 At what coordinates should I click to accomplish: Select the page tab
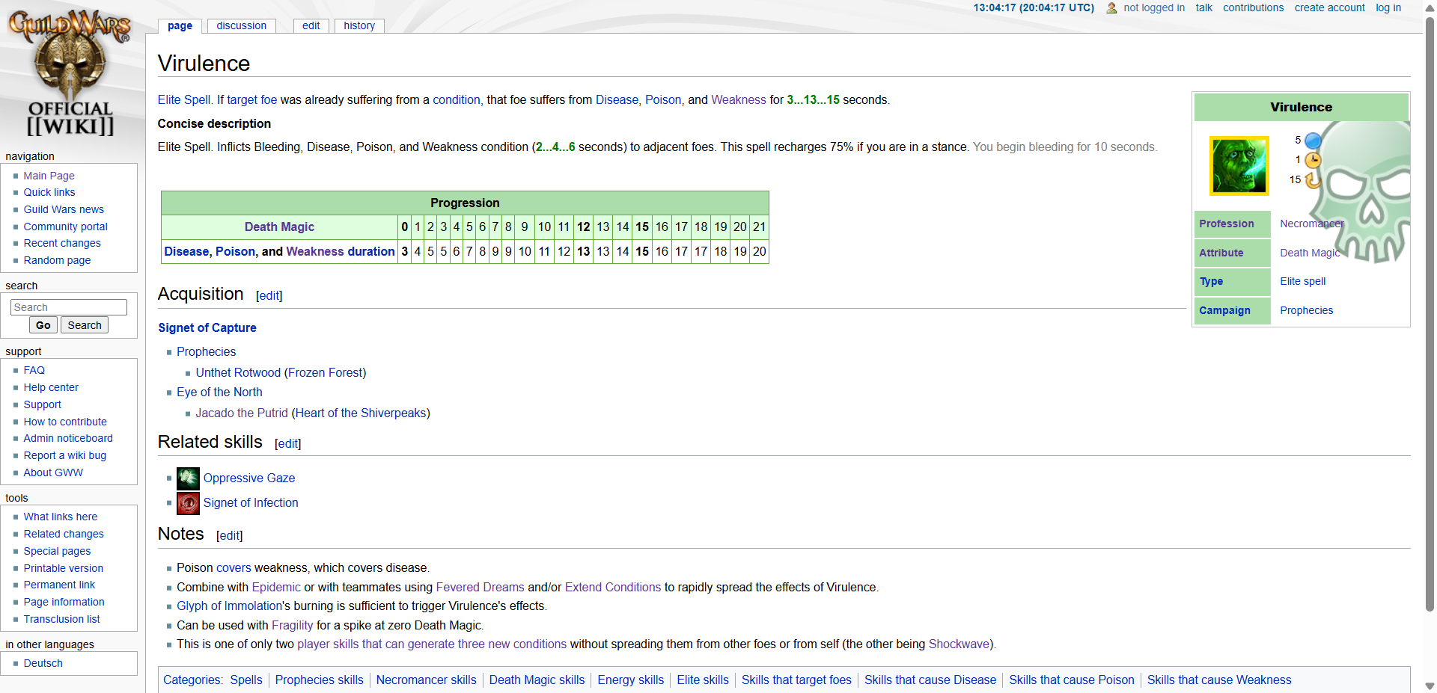(180, 25)
